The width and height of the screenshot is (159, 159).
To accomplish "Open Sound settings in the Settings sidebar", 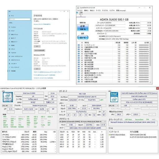I will pyautogui.click(x=12, y=31).
